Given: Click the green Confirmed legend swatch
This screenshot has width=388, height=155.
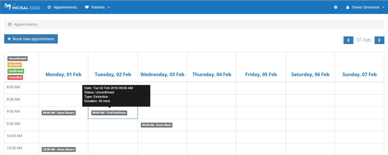Looking at the screenshot, I should [16, 71].
